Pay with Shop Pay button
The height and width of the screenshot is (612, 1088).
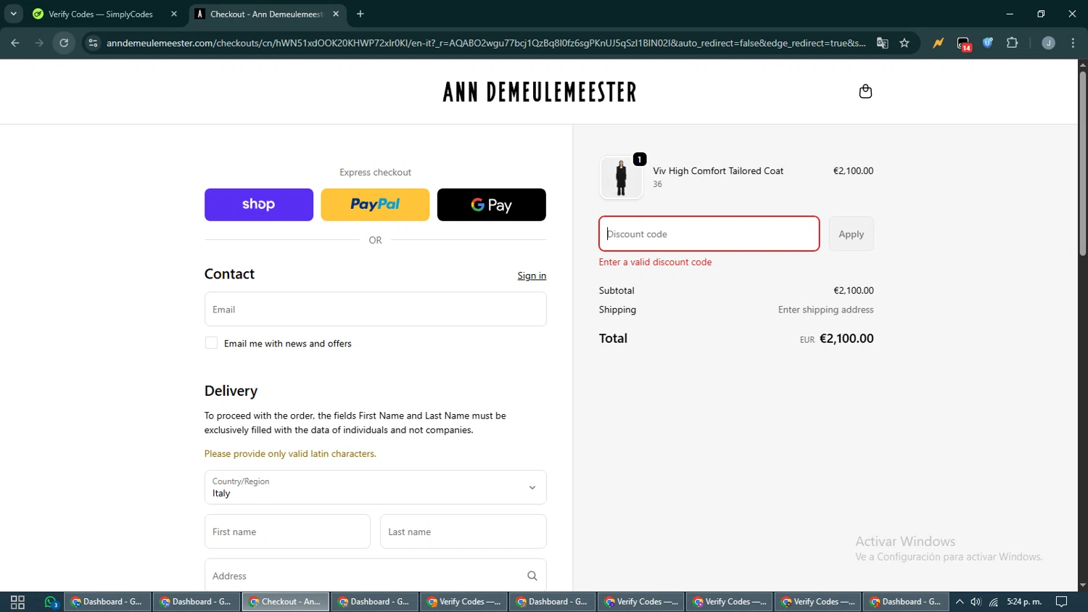pos(259,204)
